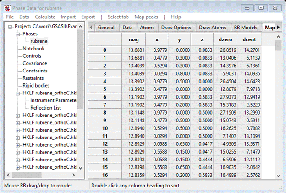This screenshot has height=193, width=286.
Task: Open the Calculate menu
Action: pyautogui.click(x=45, y=17)
